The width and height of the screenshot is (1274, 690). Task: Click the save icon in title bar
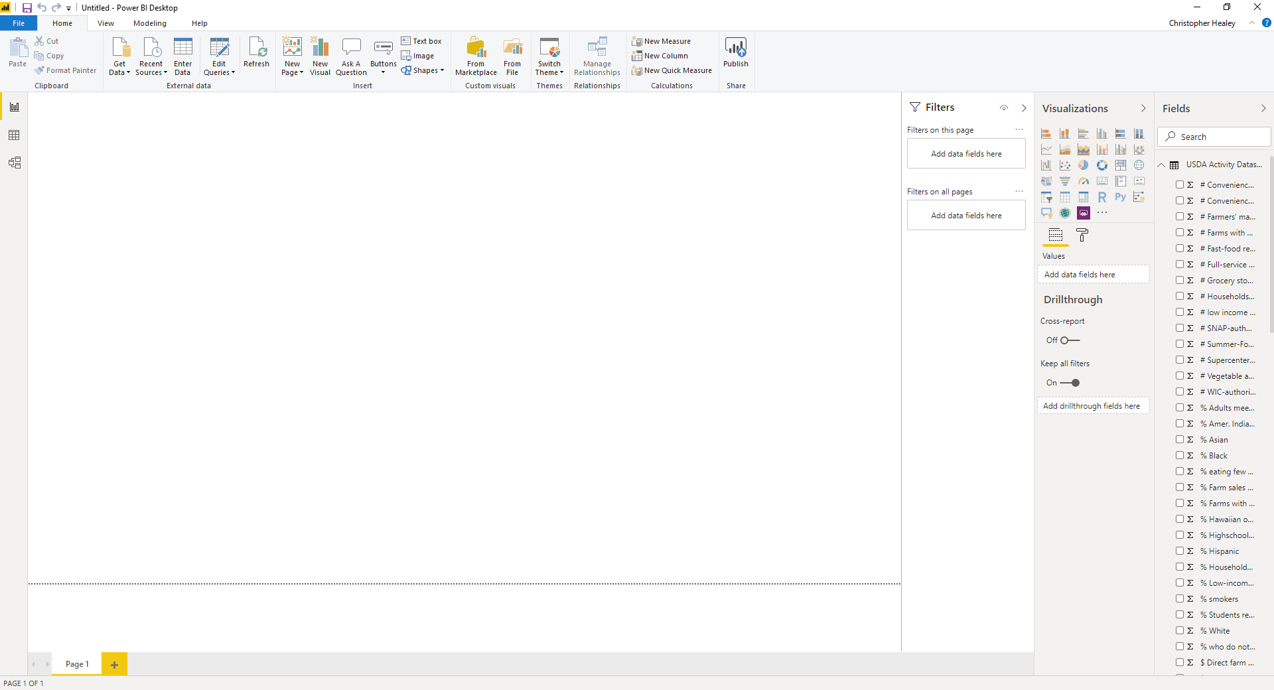(27, 8)
